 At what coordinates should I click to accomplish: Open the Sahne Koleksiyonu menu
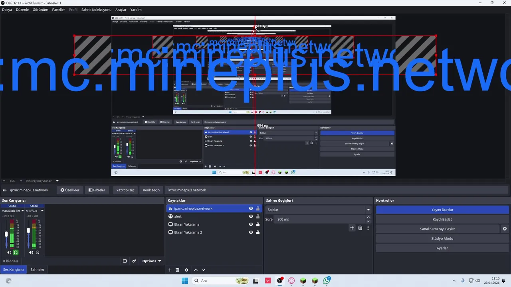[x=96, y=10]
